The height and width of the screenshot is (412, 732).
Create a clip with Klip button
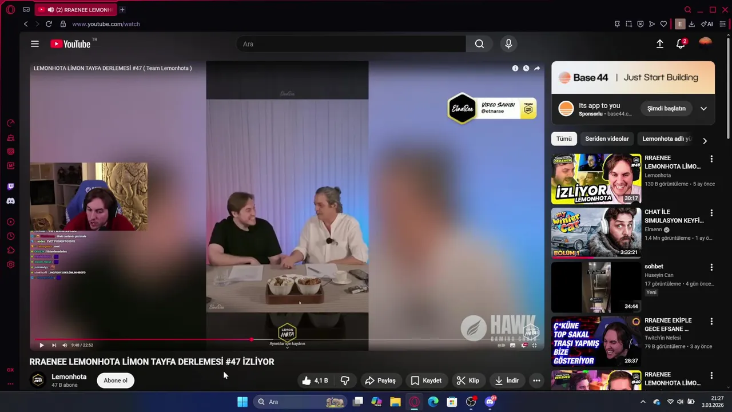pyautogui.click(x=468, y=381)
